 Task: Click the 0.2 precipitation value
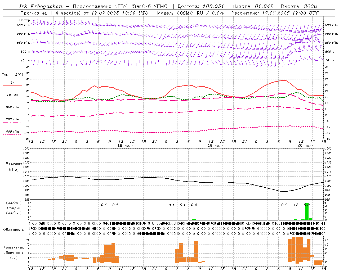click(194, 205)
